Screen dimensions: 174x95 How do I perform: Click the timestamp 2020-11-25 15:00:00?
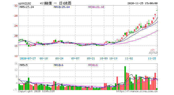(142, 3)
